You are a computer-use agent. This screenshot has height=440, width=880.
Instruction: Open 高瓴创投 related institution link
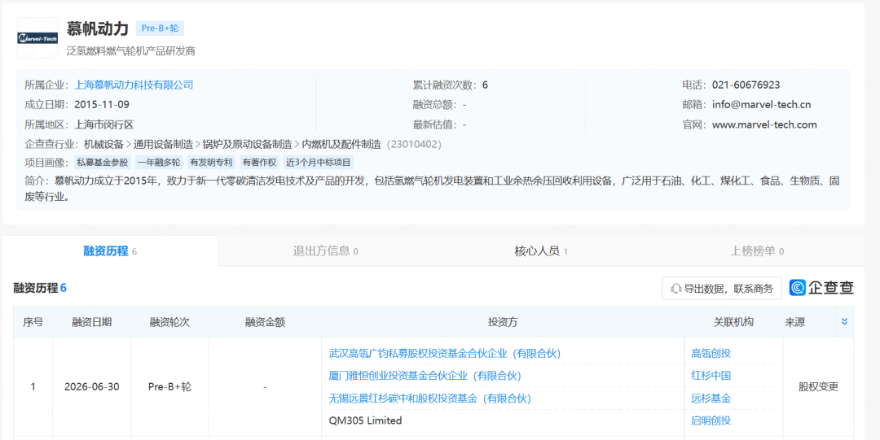[x=711, y=354]
